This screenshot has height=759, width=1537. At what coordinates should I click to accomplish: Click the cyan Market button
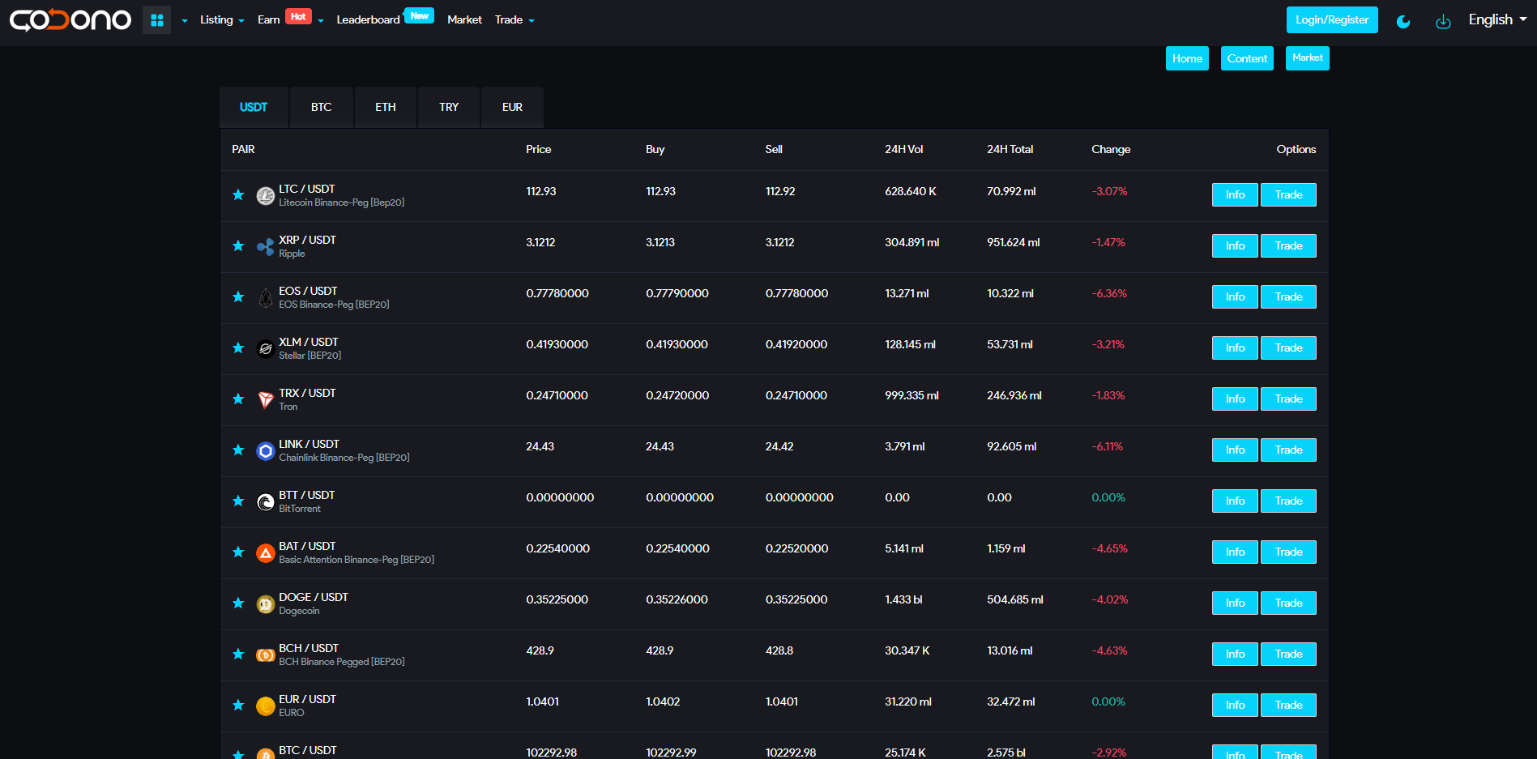click(1308, 58)
